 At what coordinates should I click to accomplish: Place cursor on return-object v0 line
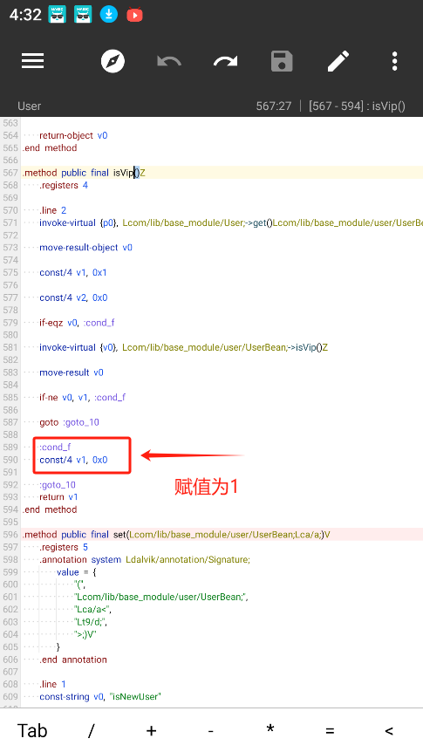pyautogui.click(x=73, y=135)
